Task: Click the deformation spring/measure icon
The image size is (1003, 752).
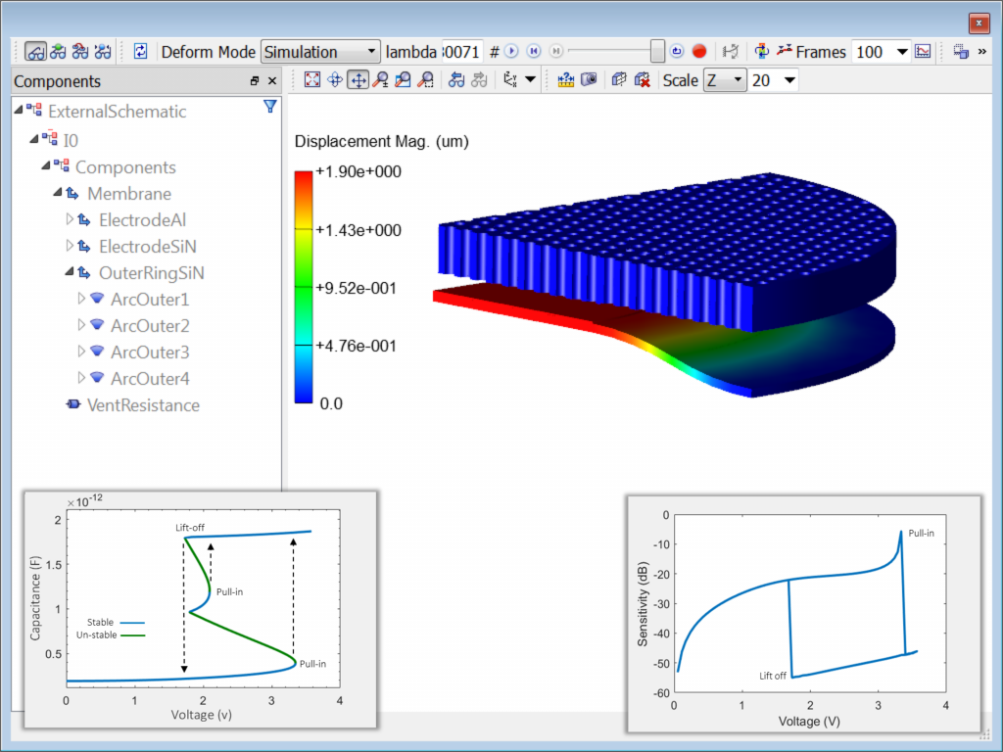Action: click(x=731, y=51)
